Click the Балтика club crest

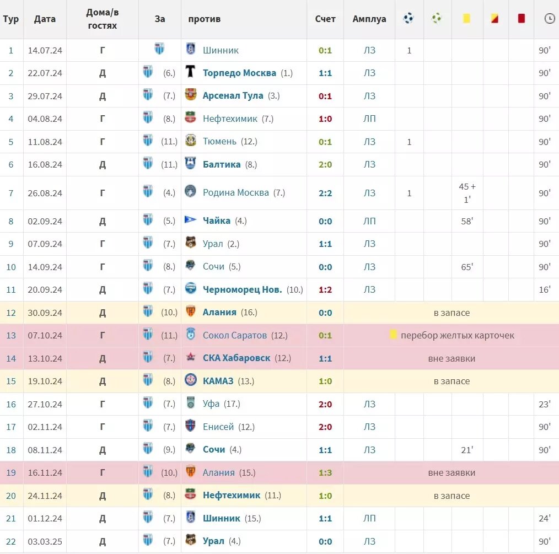point(191,163)
